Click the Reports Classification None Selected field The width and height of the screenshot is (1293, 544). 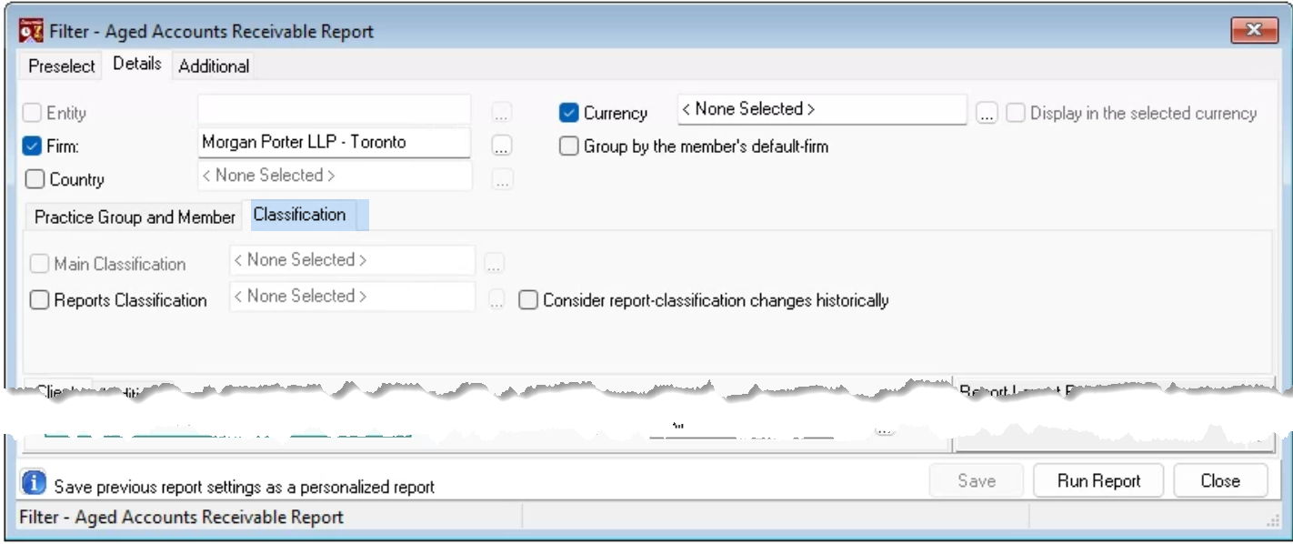(352, 297)
